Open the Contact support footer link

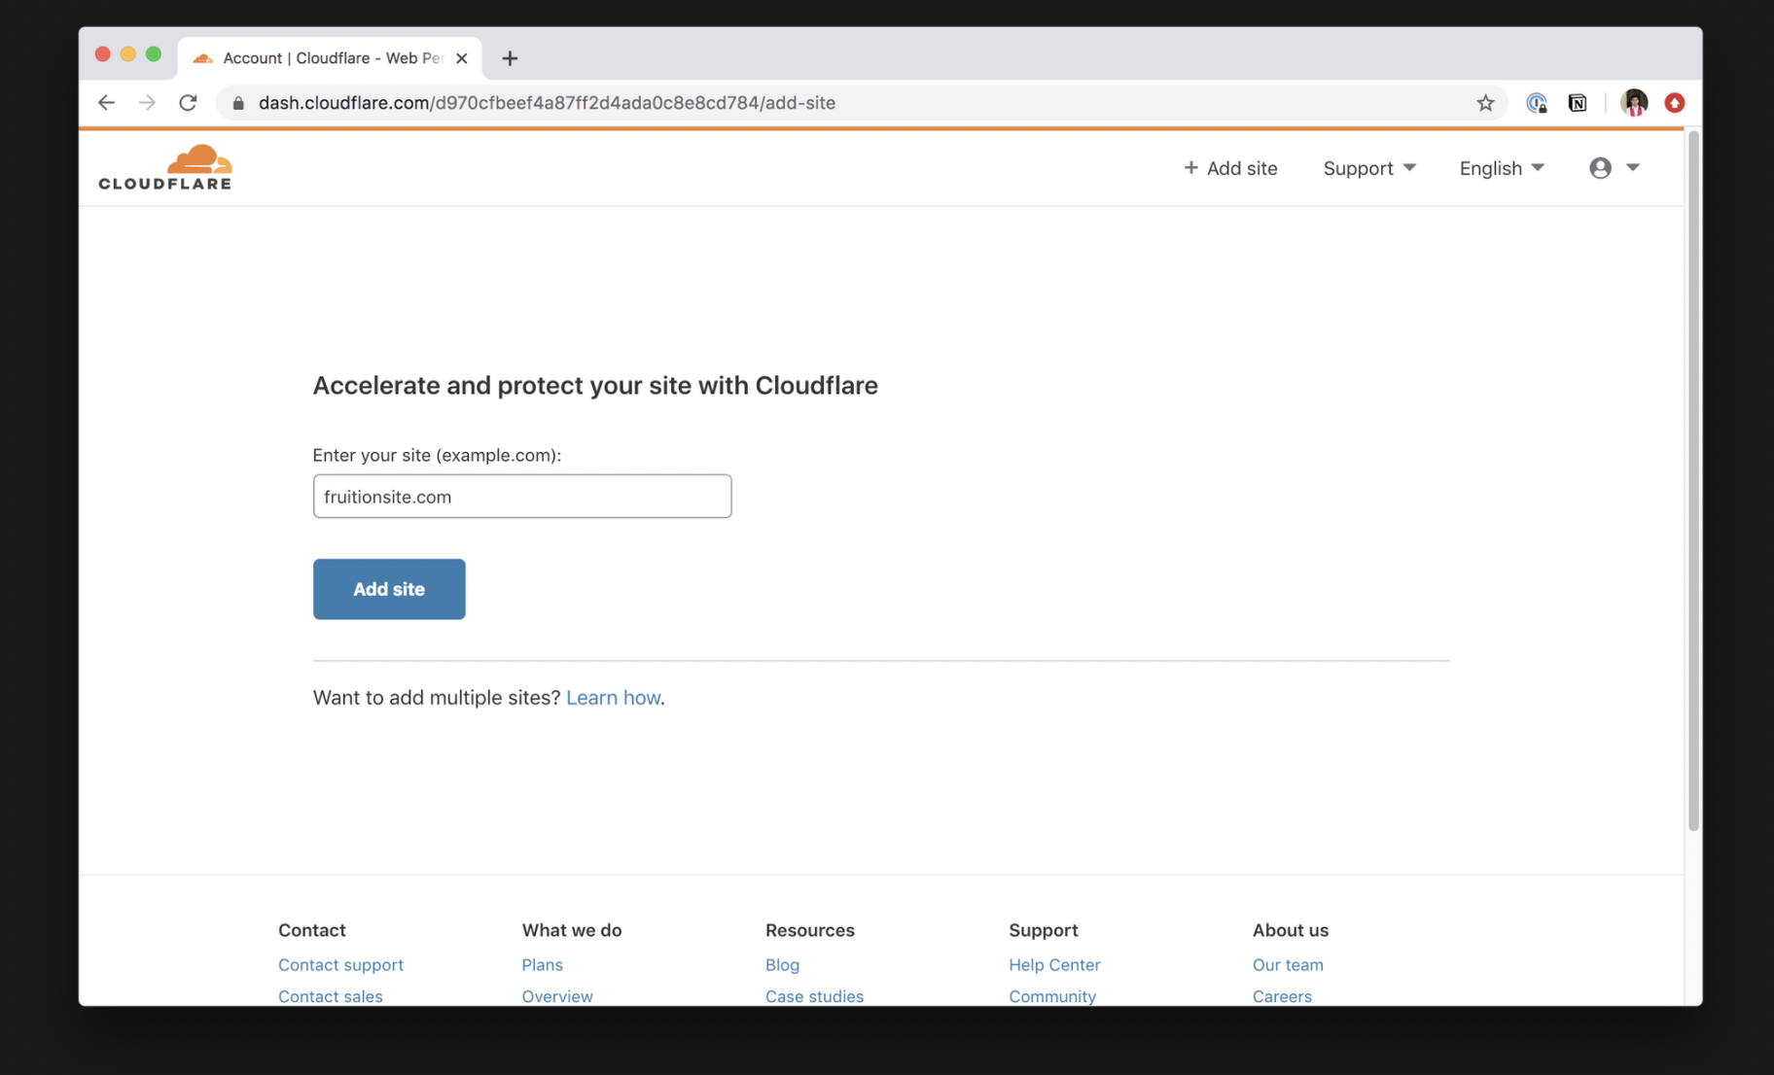[x=340, y=965]
